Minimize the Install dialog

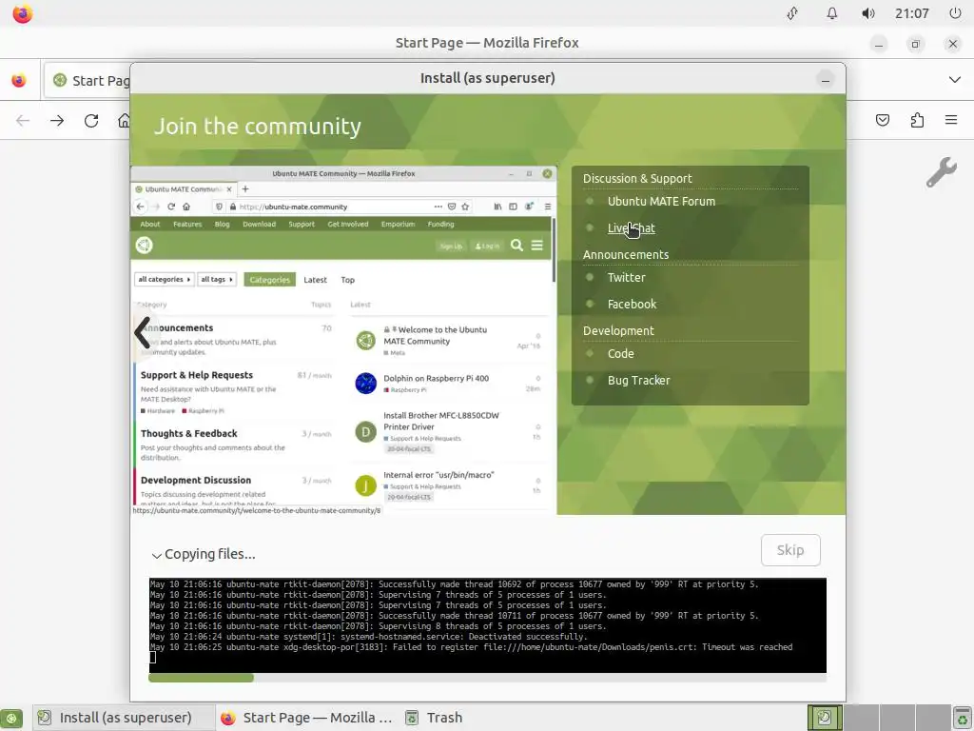[825, 80]
